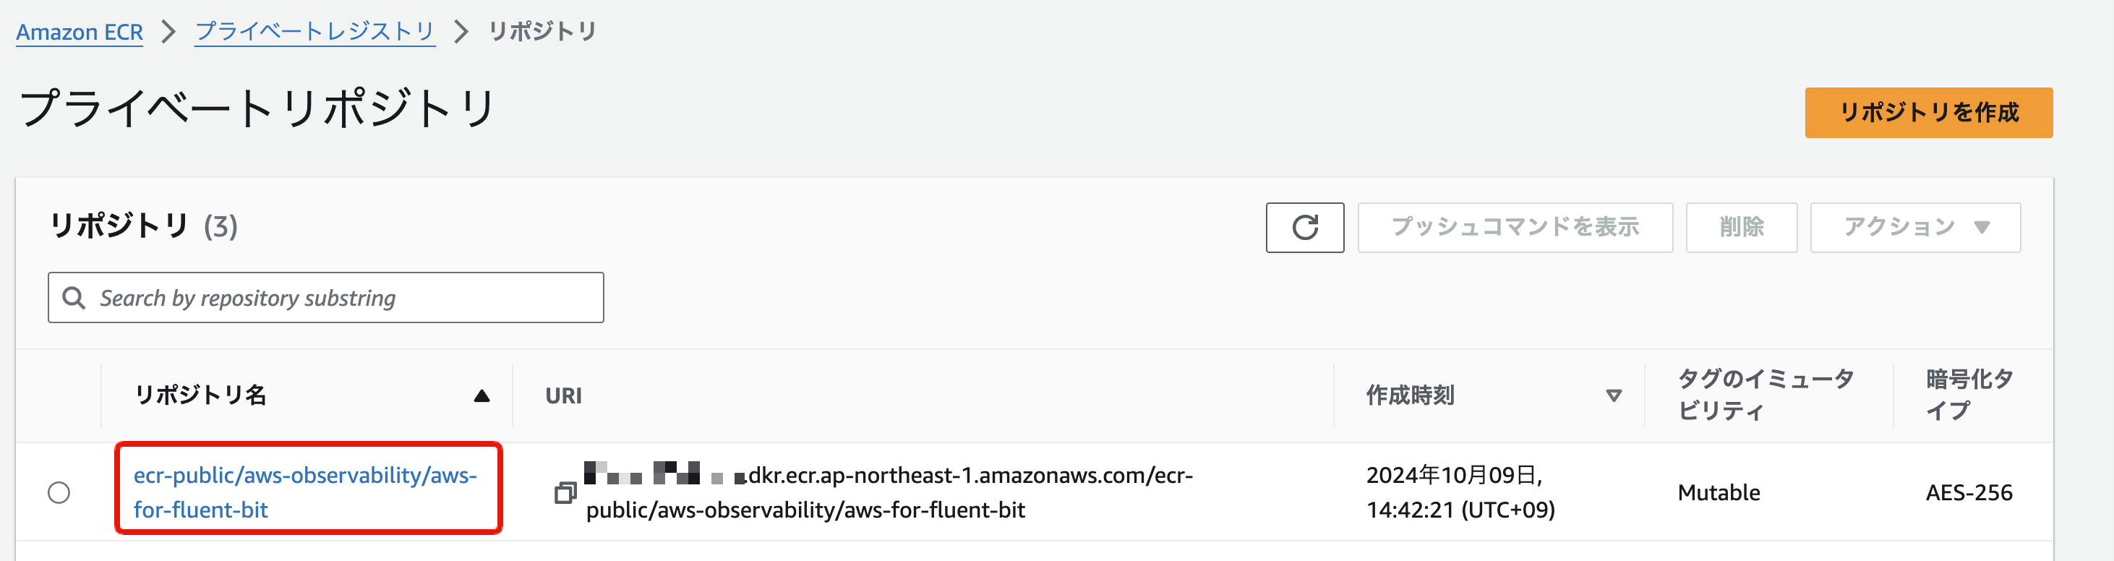Click the URI column header
The height and width of the screenshot is (561, 2114).
click(564, 396)
